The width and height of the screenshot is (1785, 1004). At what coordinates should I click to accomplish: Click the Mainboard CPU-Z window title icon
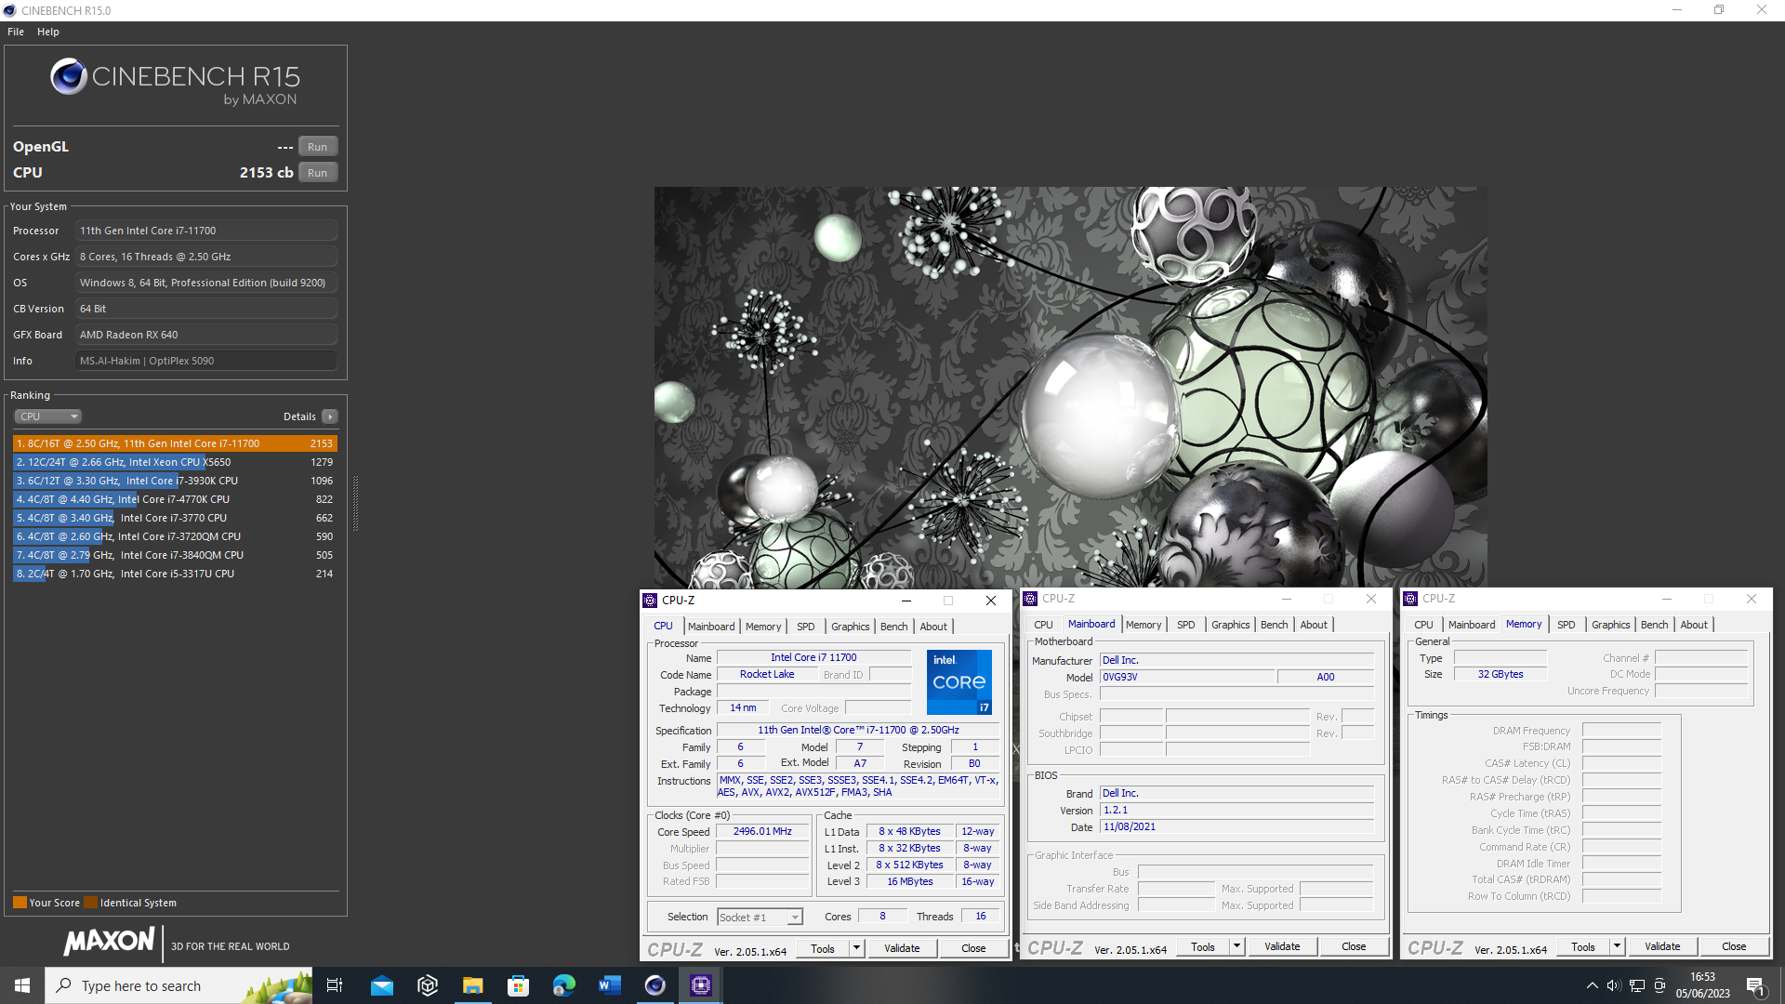pos(1030,599)
